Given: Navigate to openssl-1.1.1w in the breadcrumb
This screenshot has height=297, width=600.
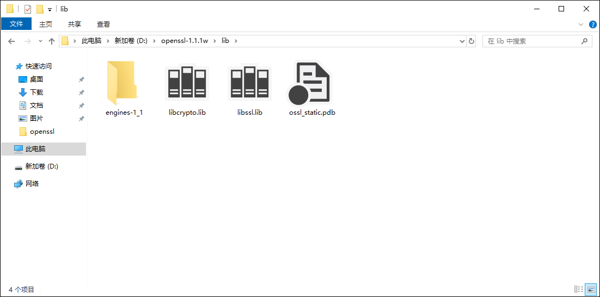Looking at the screenshot, I should 185,41.
